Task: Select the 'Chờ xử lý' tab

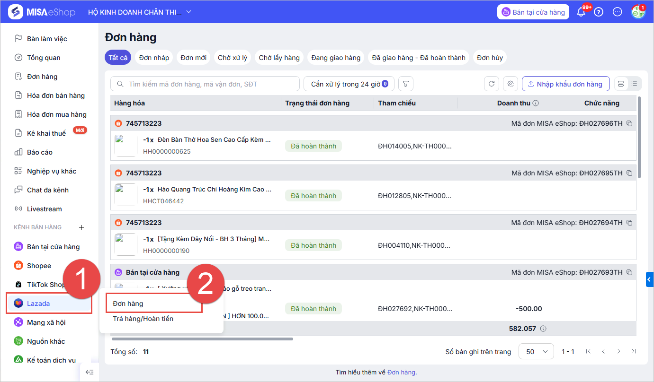Action: coord(233,58)
